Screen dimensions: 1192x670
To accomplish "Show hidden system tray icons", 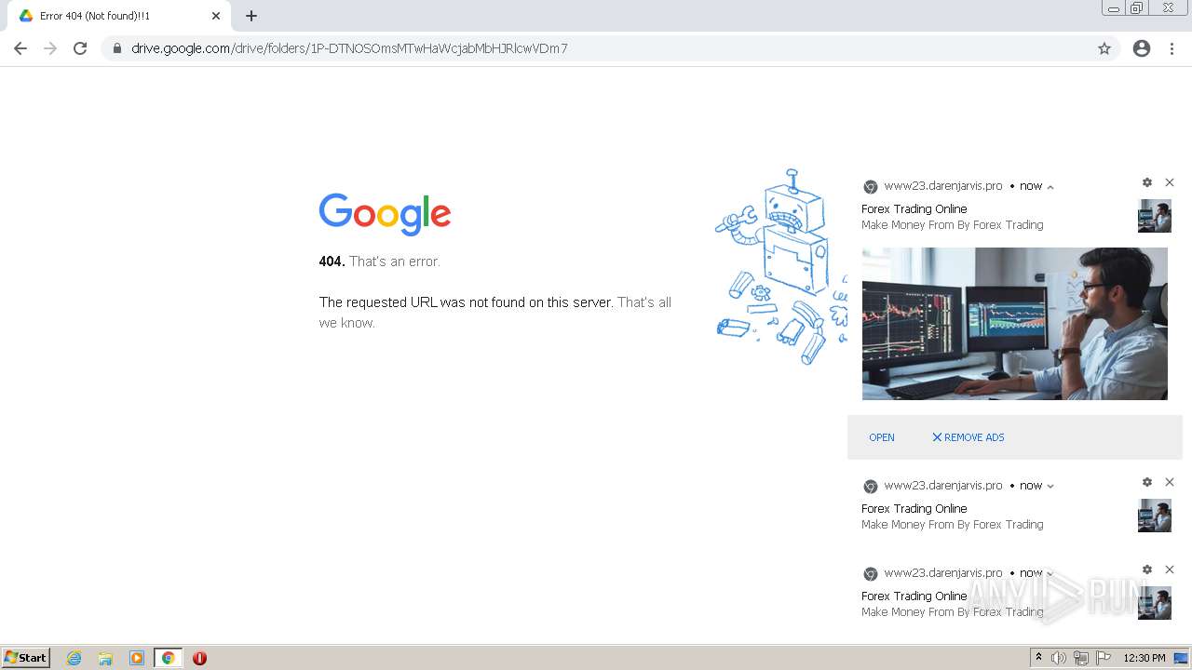I will click(1038, 658).
